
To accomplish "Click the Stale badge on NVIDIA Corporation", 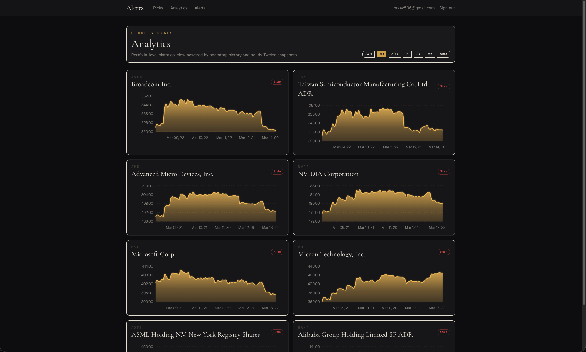I will (x=444, y=171).
